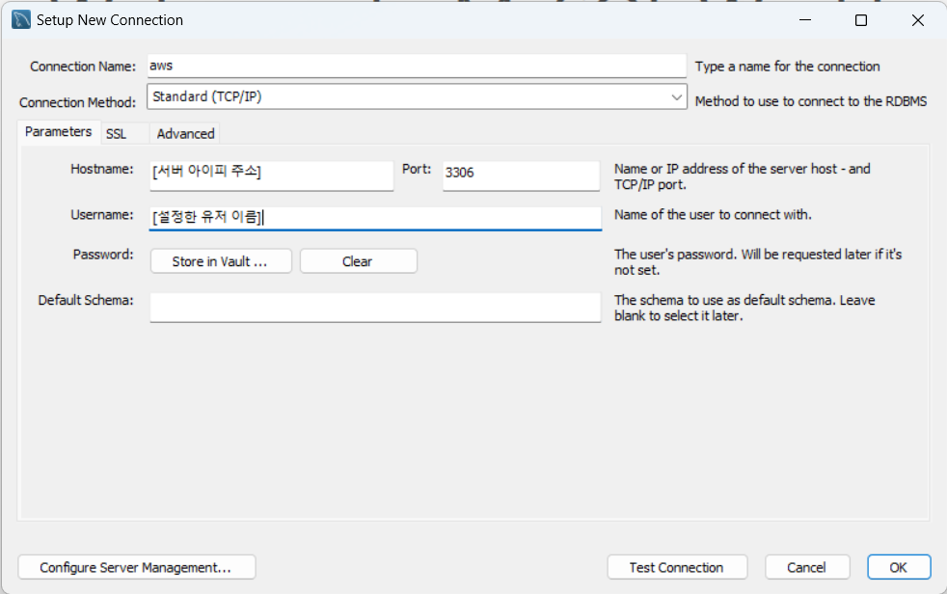Switch to the Advanced tab
Screen dimensions: 947x594
pyautogui.click(x=185, y=134)
